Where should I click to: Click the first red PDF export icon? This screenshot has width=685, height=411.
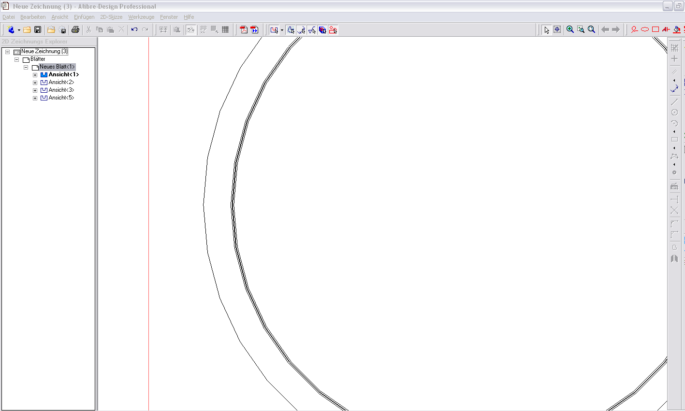click(x=244, y=29)
